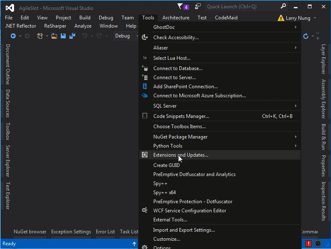This screenshot has height=249, width=331.
Task: Launch Spy++ x64 from Tools menu
Action: pos(219,193)
